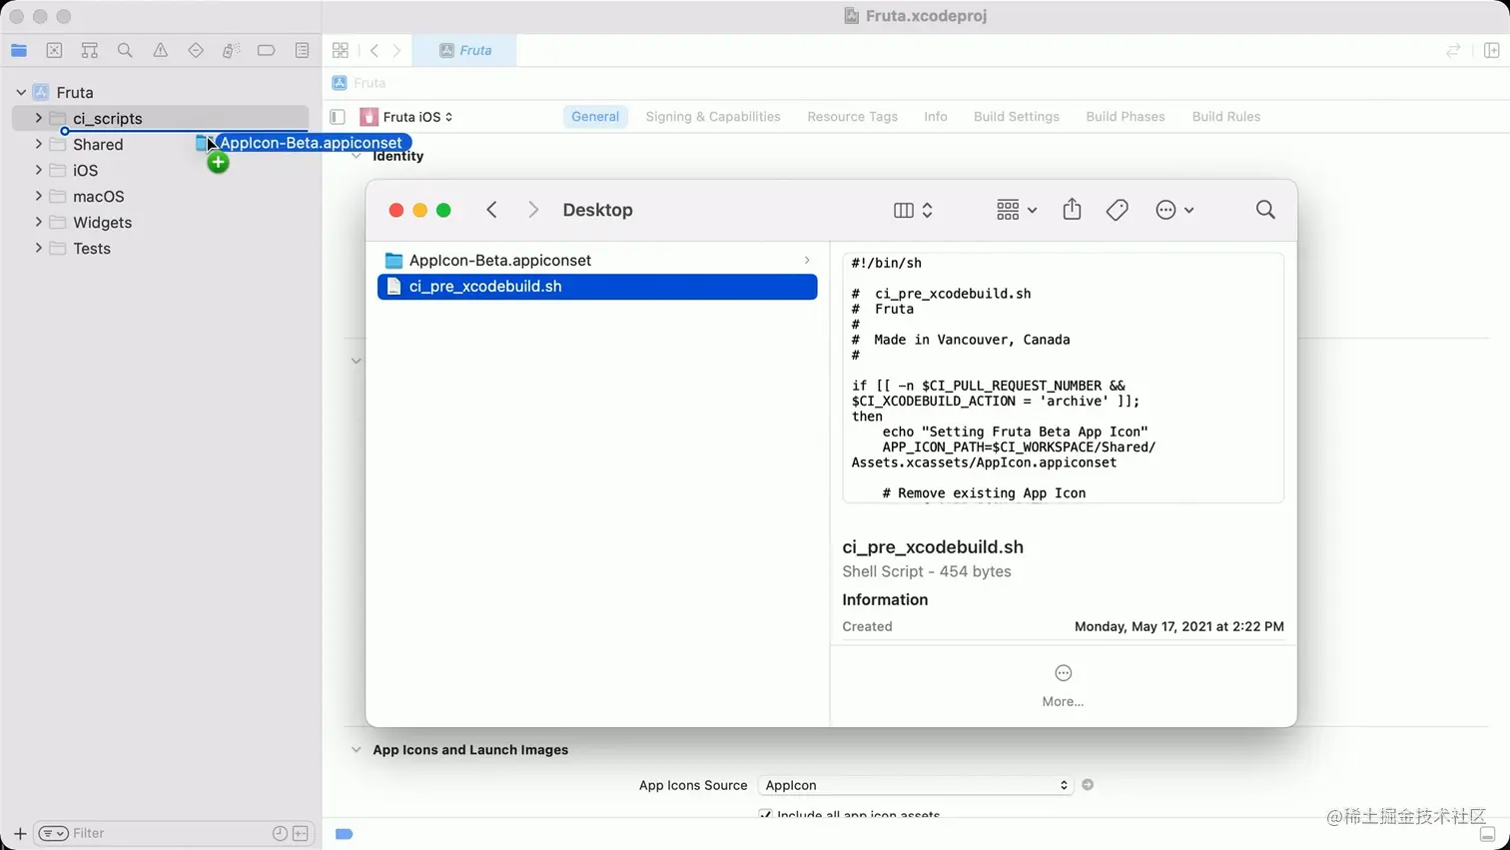Expand the Shared folder
This screenshot has height=850, width=1510.
[39, 144]
